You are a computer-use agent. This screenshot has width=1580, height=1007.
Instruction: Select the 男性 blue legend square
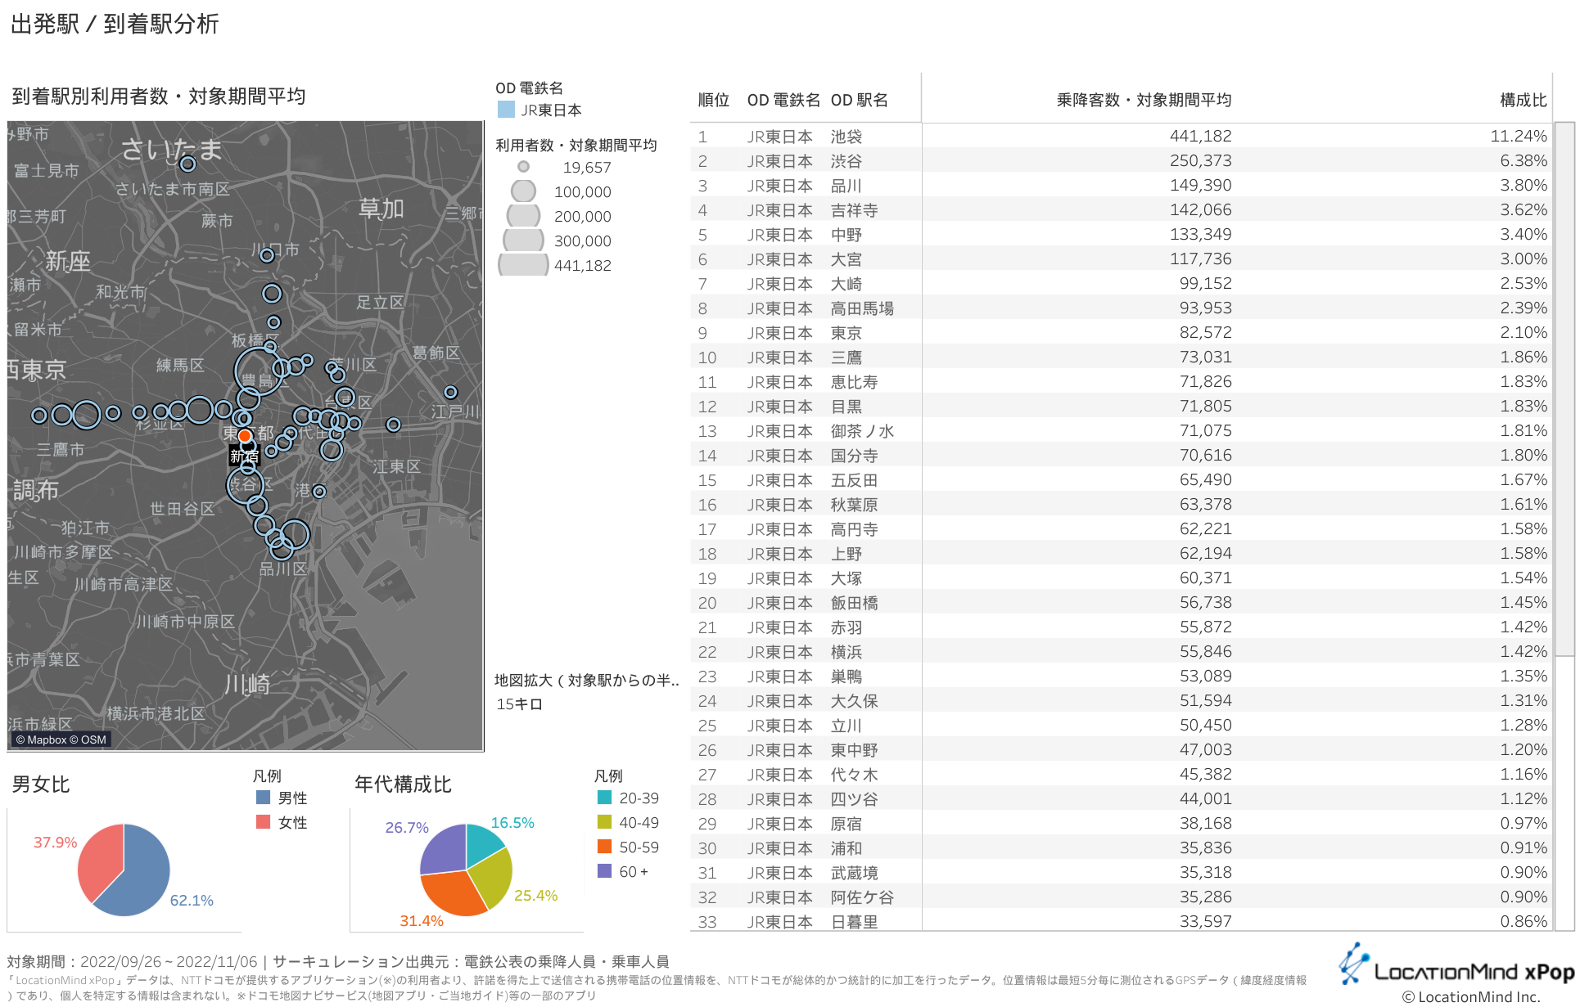pyautogui.click(x=264, y=798)
